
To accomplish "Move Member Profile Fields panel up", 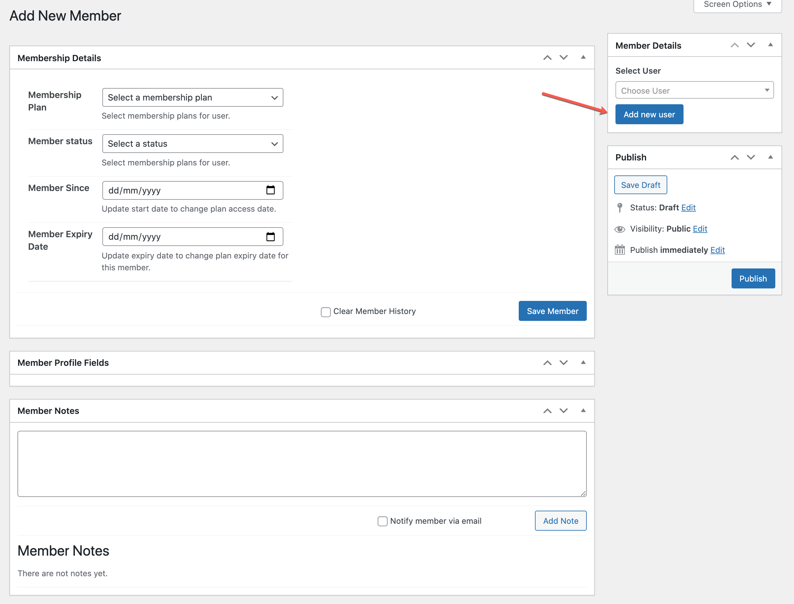I will tap(547, 363).
